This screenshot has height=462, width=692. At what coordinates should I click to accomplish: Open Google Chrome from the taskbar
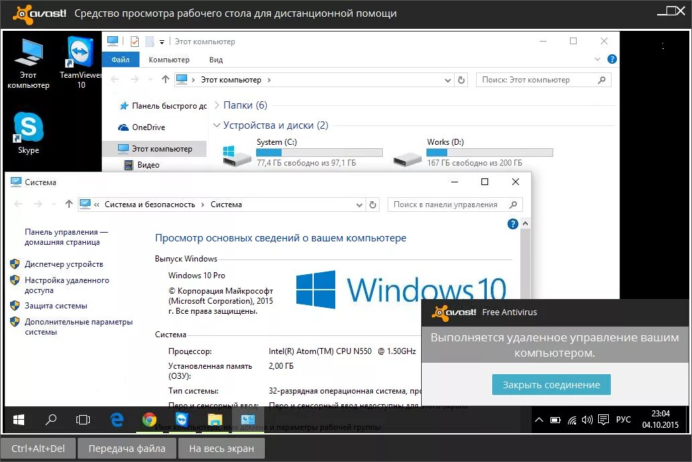[x=148, y=419]
